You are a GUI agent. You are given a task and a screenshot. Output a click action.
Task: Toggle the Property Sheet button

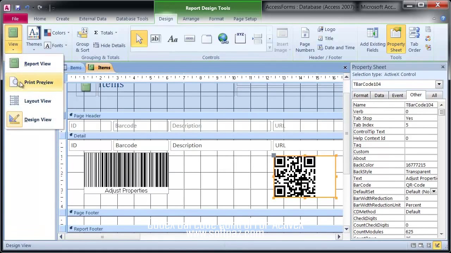tap(396, 39)
